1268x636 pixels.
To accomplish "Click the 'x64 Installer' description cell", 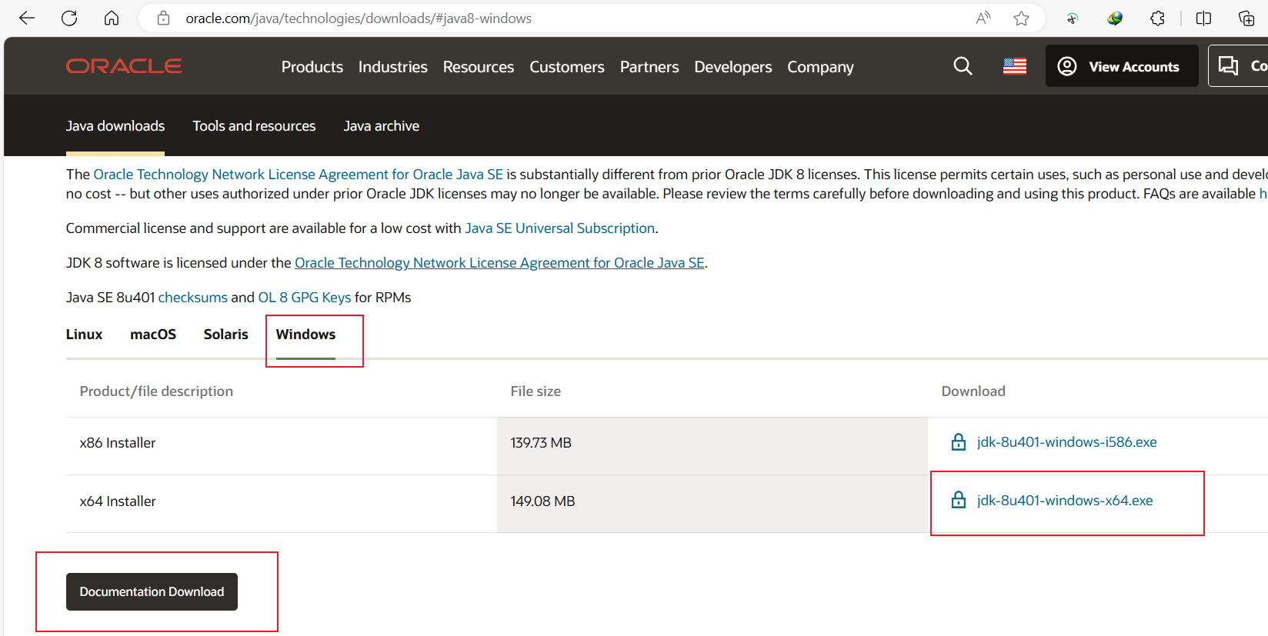I will tap(282, 504).
